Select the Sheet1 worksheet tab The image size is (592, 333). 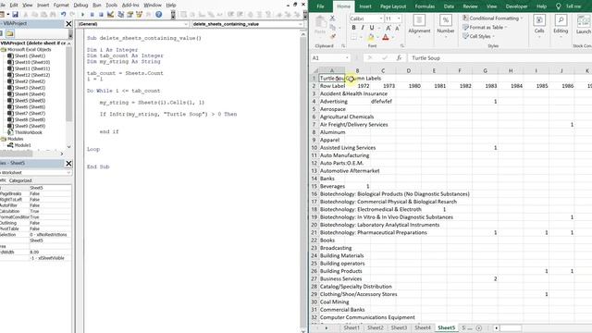351,327
